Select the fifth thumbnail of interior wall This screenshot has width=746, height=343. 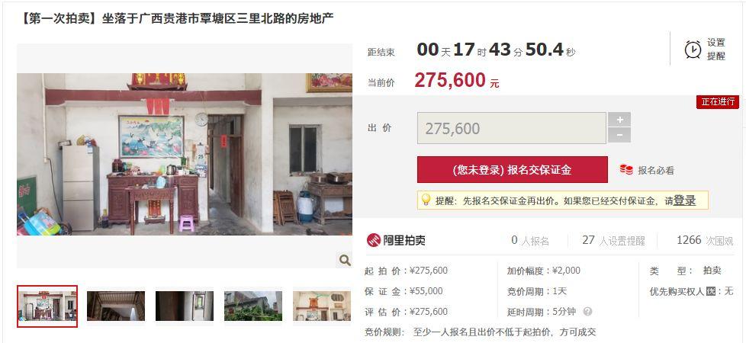pyautogui.click(x=322, y=306)
